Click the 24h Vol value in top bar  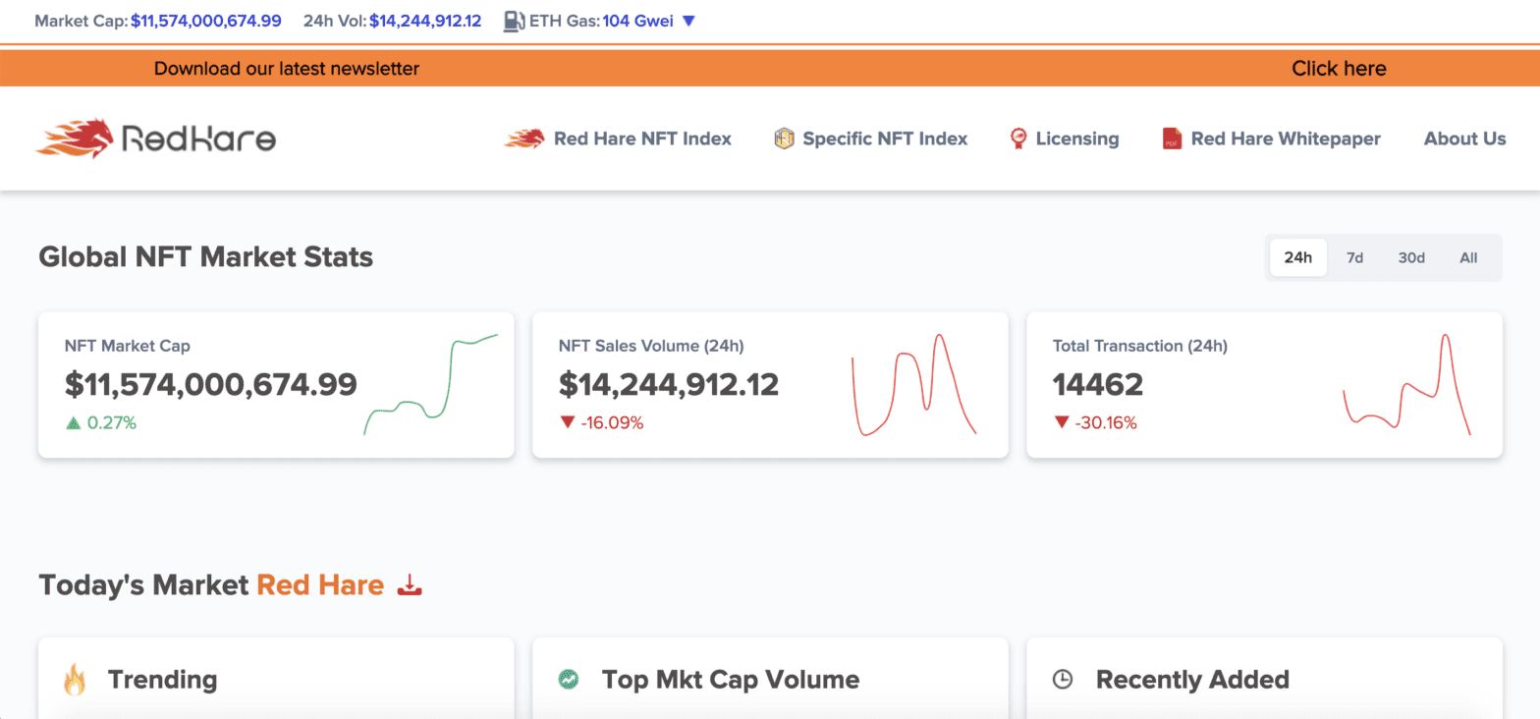[425, 21]
